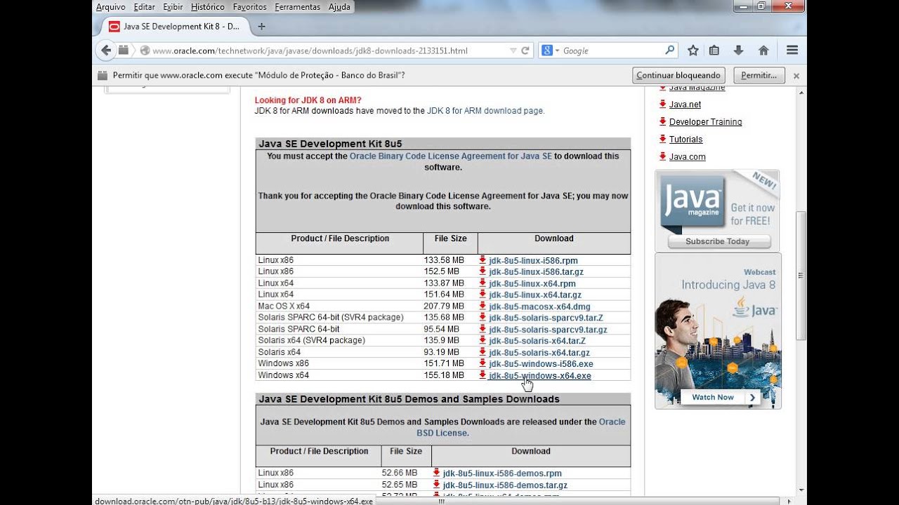Open new tab with plus icon
899x505 pixels.
[x=261, y=27]
